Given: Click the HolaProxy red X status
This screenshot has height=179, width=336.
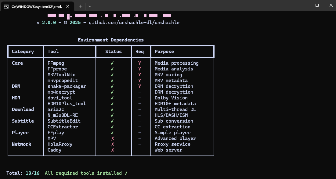Looking at the screenshot, I should (112, 144).
